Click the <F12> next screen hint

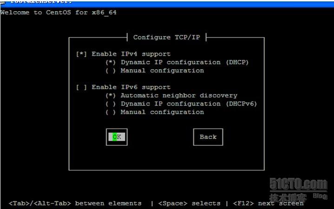[268, 203]
